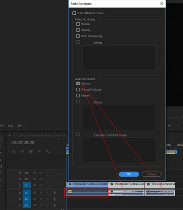
Task: Check Scale Attribute Times option
Action: [74, 13]
